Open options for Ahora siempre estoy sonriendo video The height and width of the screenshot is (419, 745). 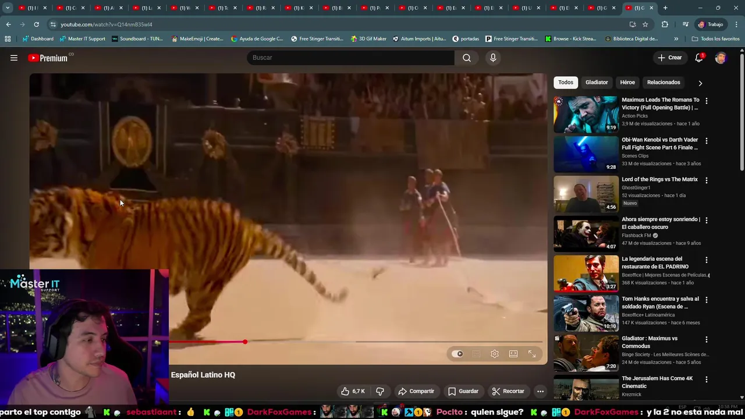[x=707, y=220]
